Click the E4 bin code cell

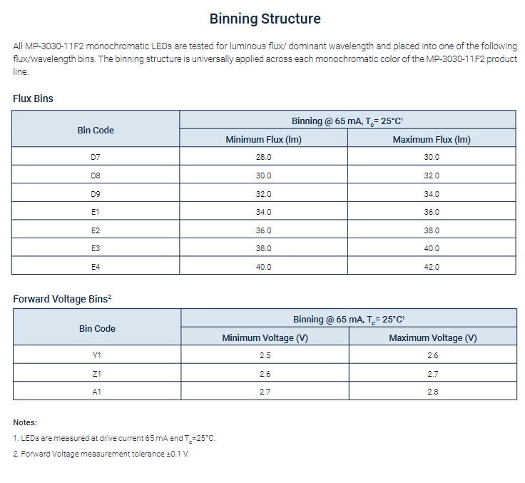click(x=96, y=267)
